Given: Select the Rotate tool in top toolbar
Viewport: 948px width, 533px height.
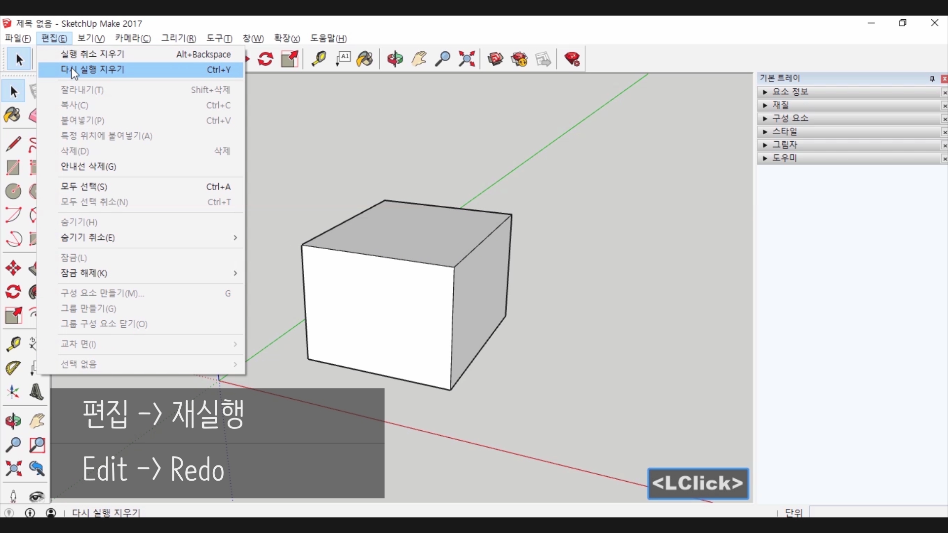Looking at the screenshot, I should (x=266, y=59).
